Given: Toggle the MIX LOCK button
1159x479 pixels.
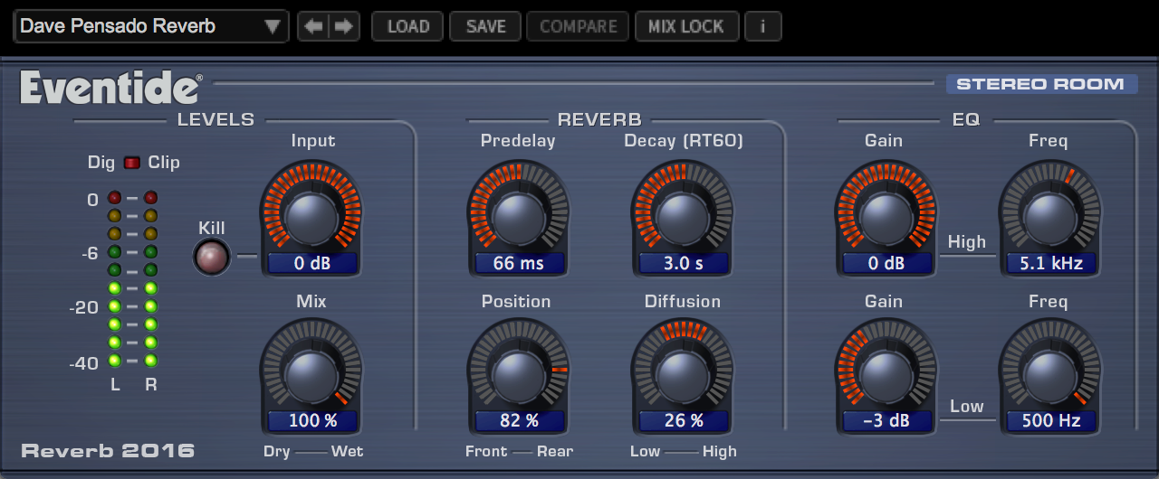Looking at the screenshot, I should 686,26.
